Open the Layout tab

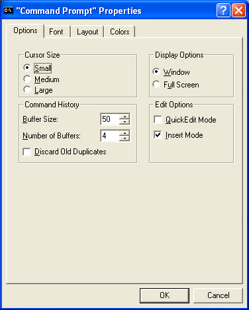[87, 32]
